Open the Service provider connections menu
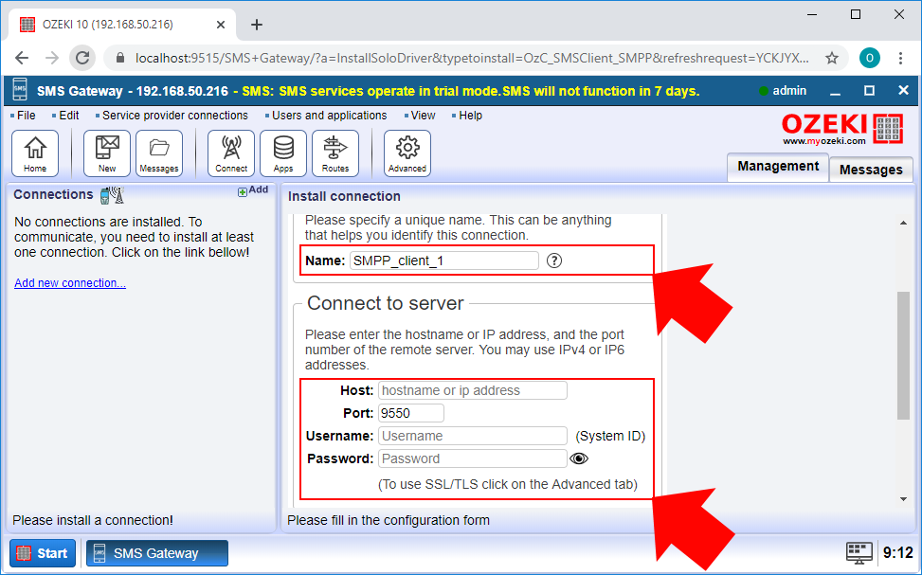This screenshot has width=922, height=575. click(174, 116)
